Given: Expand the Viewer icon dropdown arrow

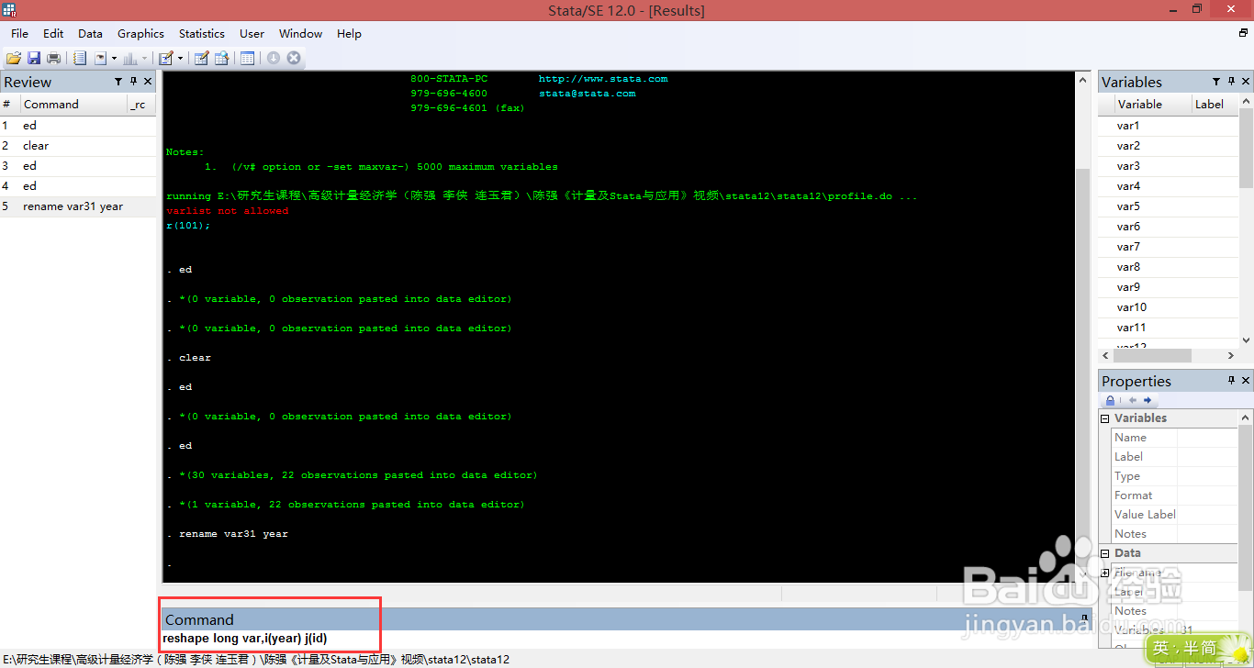Looking at the screenshot, I should pos(114,58).
